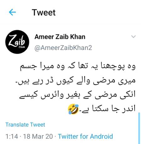141x144 pixels.
Task: Click the Tweet header title
Action: click(x=44, y=13)
